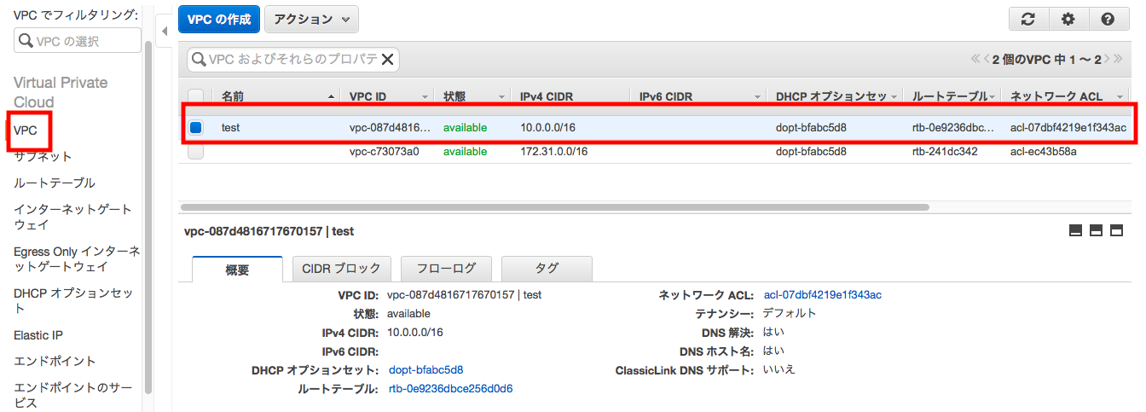Switch to the 概要 tab

pyautogui.click(x=237, y=269)
